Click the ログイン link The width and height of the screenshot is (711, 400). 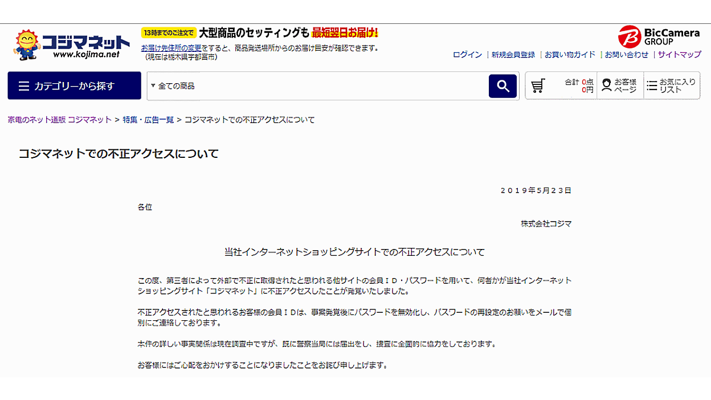467,55
